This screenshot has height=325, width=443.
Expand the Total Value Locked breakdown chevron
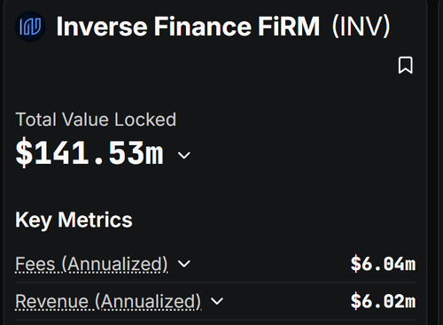tap(184, 155)
